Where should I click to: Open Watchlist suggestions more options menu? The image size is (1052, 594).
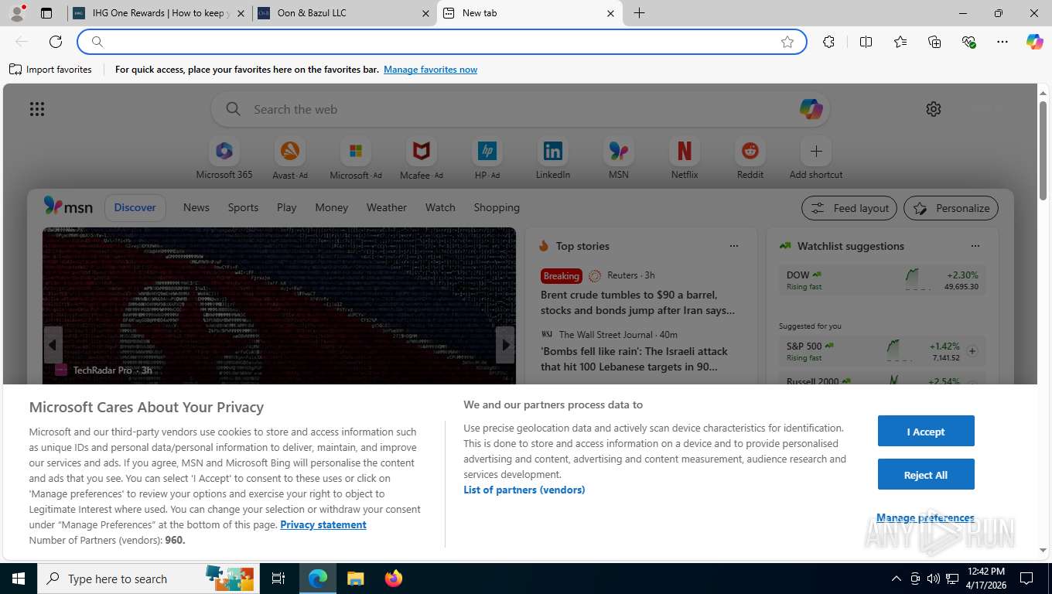(x=975, y=246)
